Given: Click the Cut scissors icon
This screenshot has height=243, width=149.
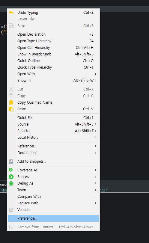Looking at the screenshot, I should point(11,89).
